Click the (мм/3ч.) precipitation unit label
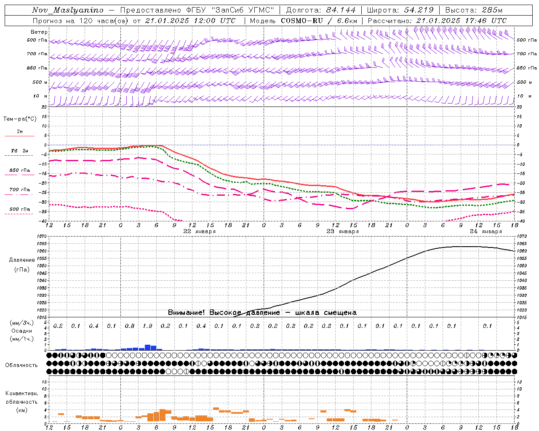This screenshot has width=539, height=431. pos(22,323)
